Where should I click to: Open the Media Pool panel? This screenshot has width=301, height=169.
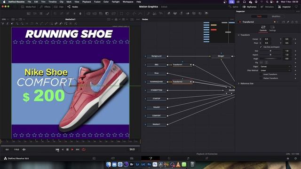28,7
